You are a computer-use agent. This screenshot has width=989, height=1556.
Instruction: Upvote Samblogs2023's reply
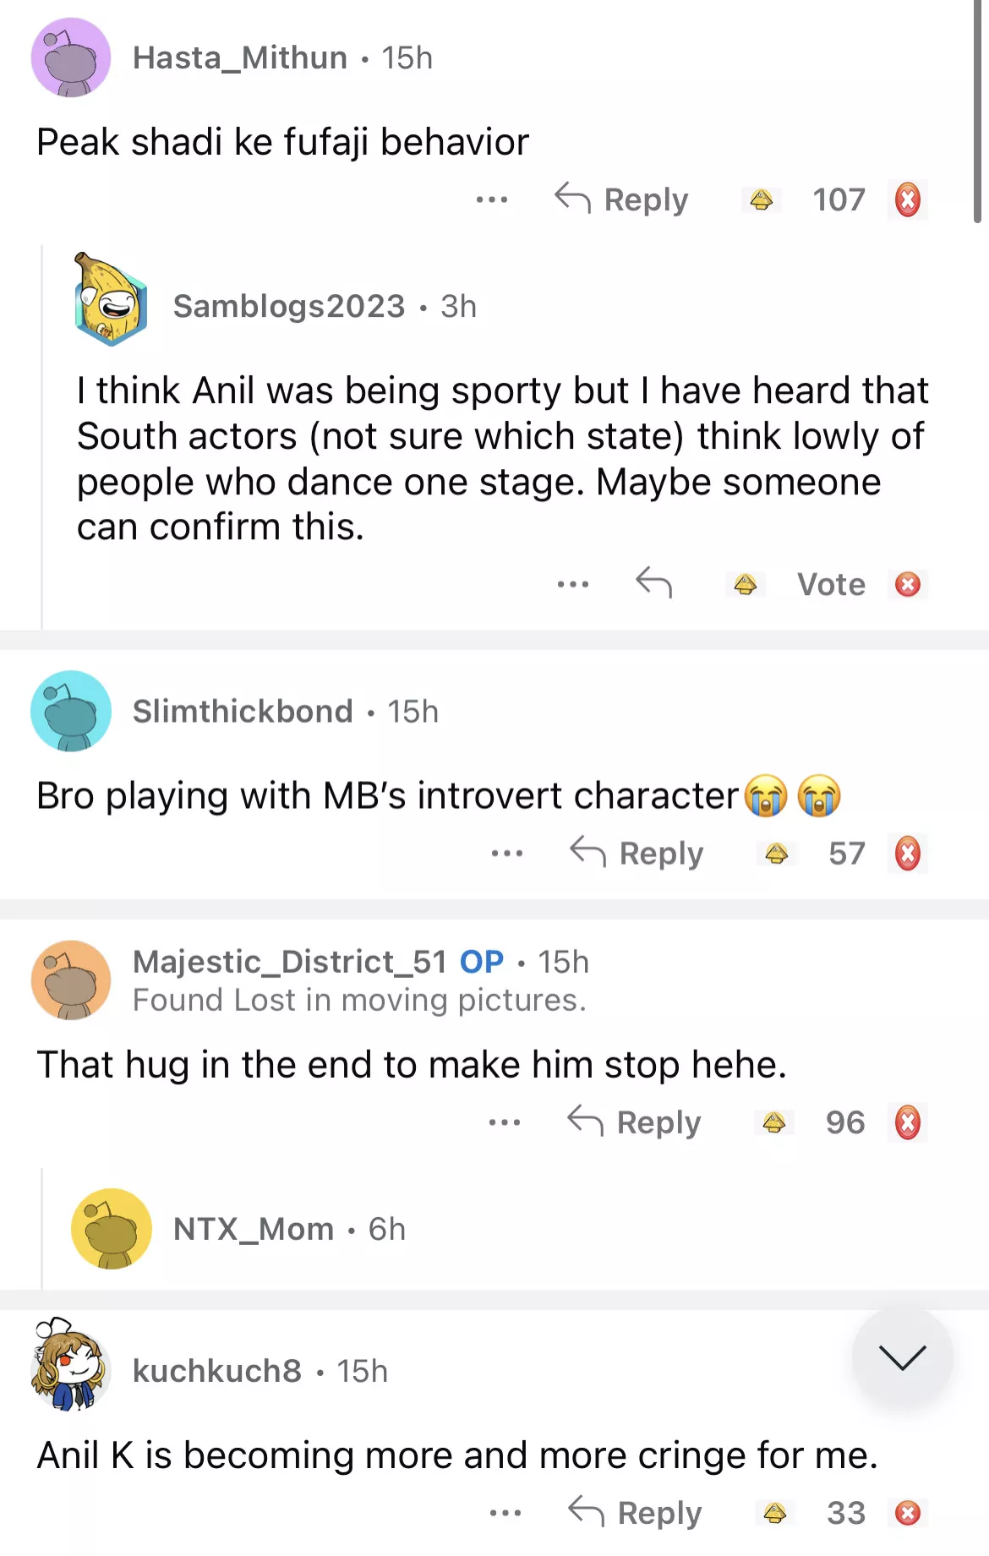tap(745, 584)
